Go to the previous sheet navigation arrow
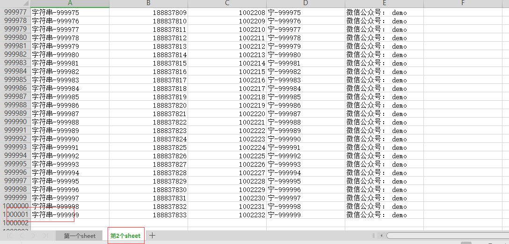This screenshot has width=509, height=244. pyautogui.click(x=22, y=236)
